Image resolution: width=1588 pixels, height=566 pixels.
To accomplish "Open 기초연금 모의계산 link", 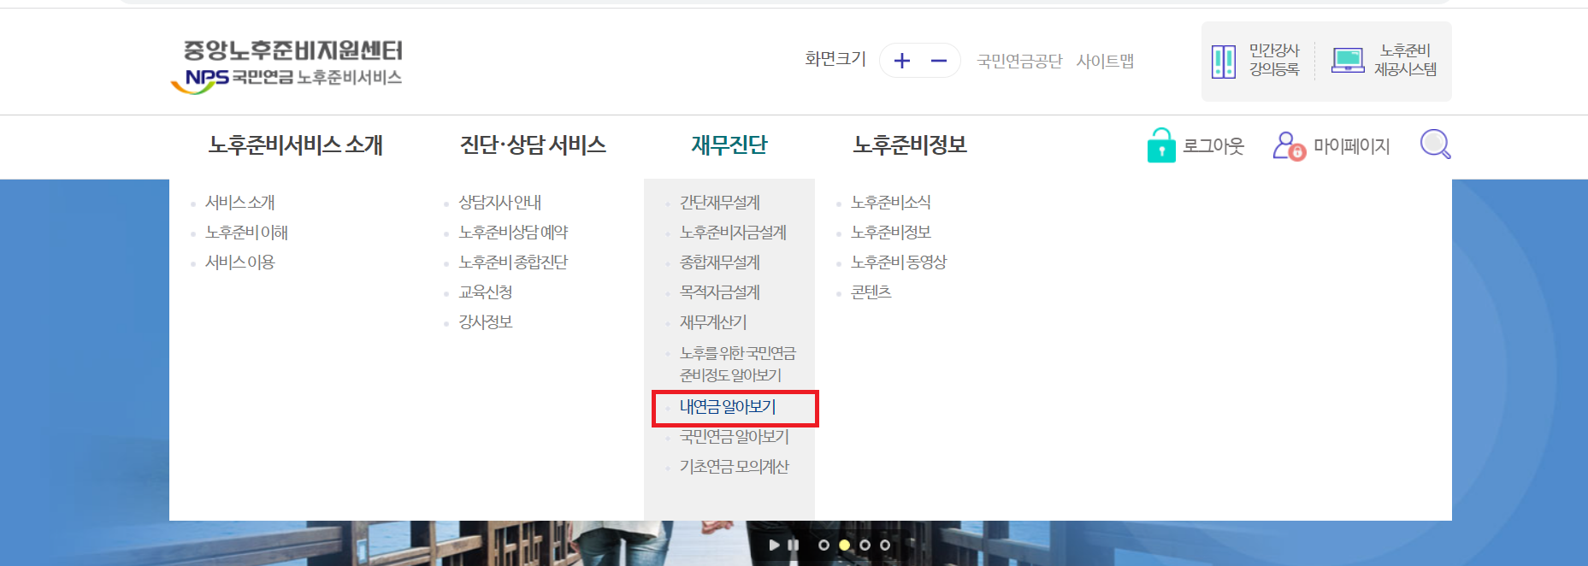I will click(734, 467).
